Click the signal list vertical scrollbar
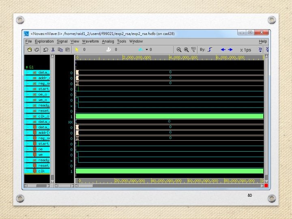 pos(52,119)
